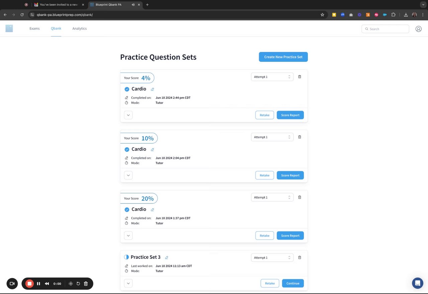428x294 pixels.
Task: Expand the Practice Set 3 details chevron
Action: 128,283
